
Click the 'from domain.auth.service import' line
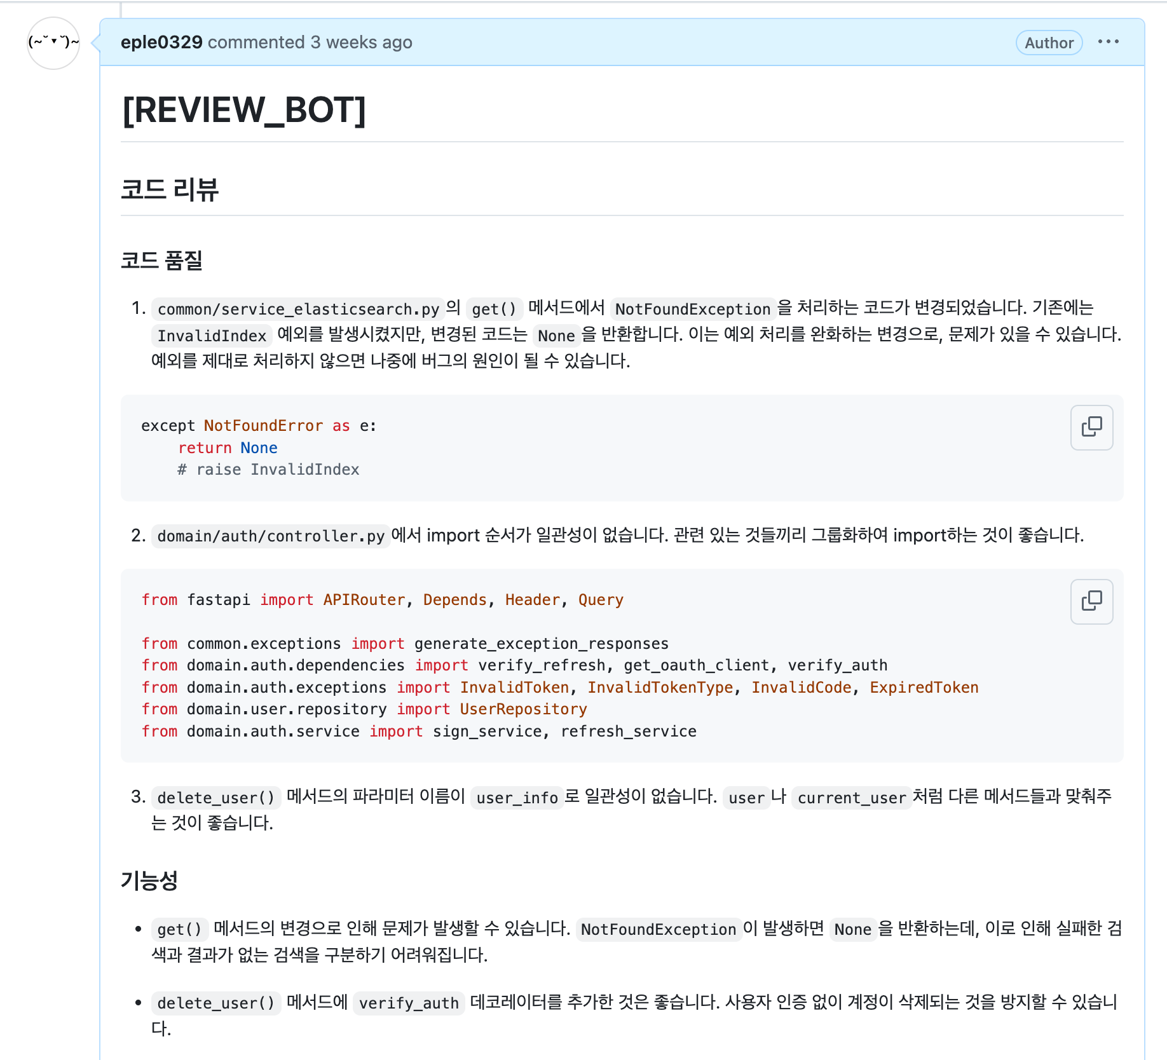(x=419, y=731)
